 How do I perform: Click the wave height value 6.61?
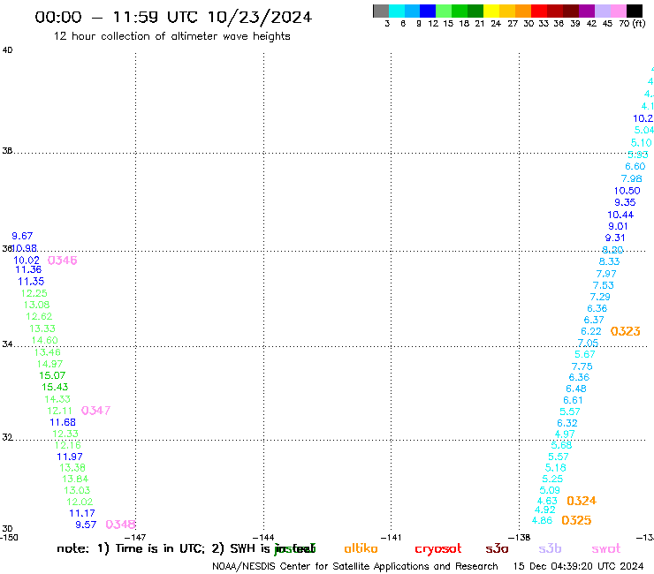(573, 401)
